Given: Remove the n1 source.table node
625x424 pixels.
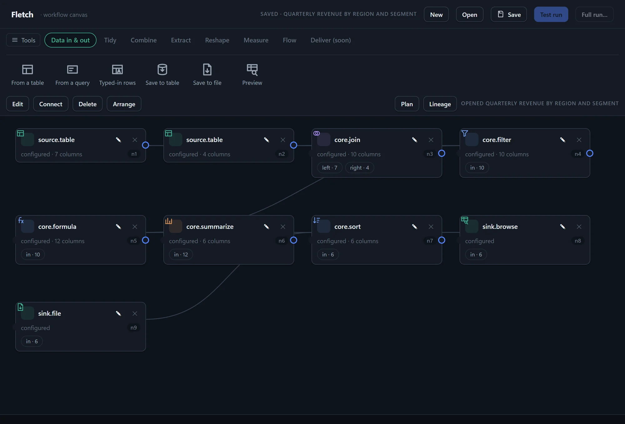Looking at the screenshot, I should click(x=135, y=140).
